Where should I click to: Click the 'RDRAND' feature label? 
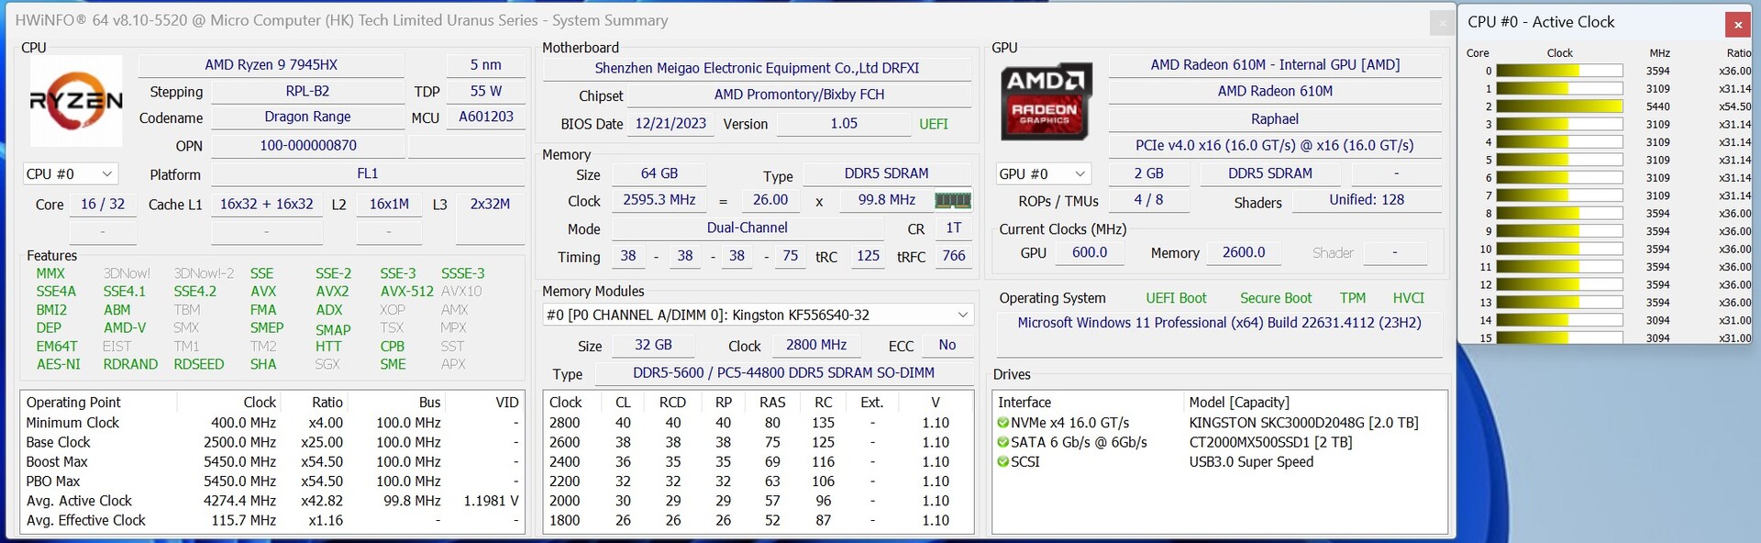[130, 364]
